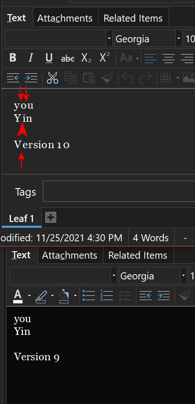Insert a table using grid icon

[x=165, y=78]
